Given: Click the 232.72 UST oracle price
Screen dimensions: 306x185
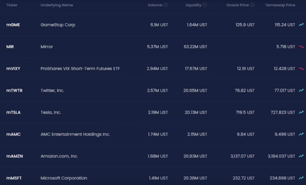Looking at the screenshot, I should click(x=244, y=178).
